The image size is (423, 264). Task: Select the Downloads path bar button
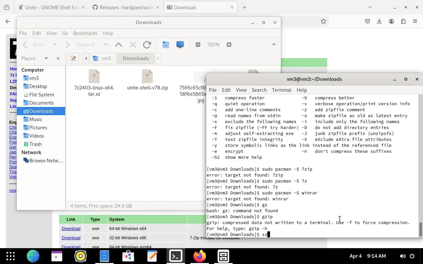[x=136, y=58]
